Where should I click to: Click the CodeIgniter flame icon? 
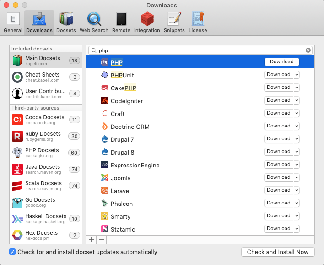pos(105,100)
